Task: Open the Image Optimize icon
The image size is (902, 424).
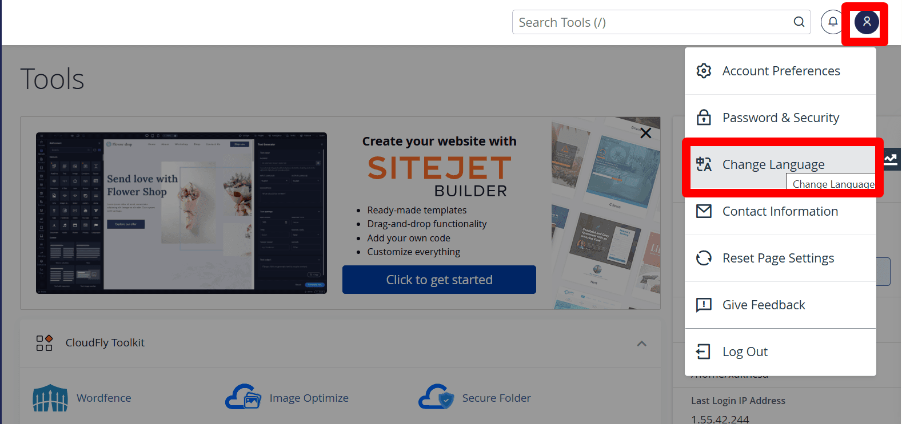Action: (243, 397)
